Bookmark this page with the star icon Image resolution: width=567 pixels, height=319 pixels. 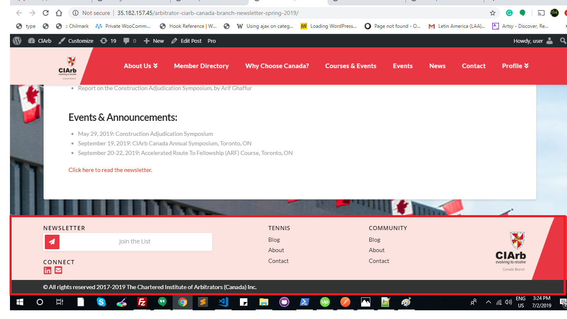tap(493, 13)
